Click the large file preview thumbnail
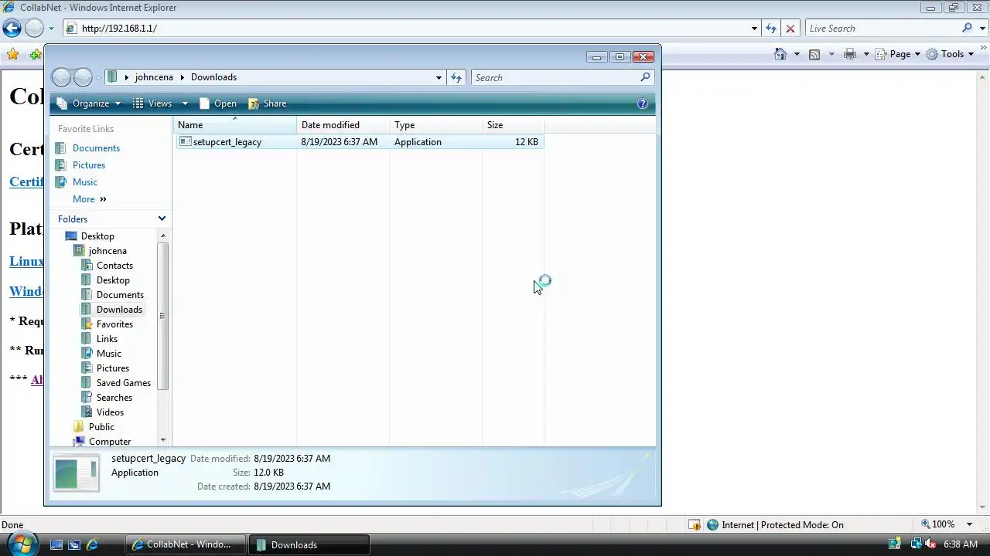This screenshot has width=990, height=556. [77, 473]
